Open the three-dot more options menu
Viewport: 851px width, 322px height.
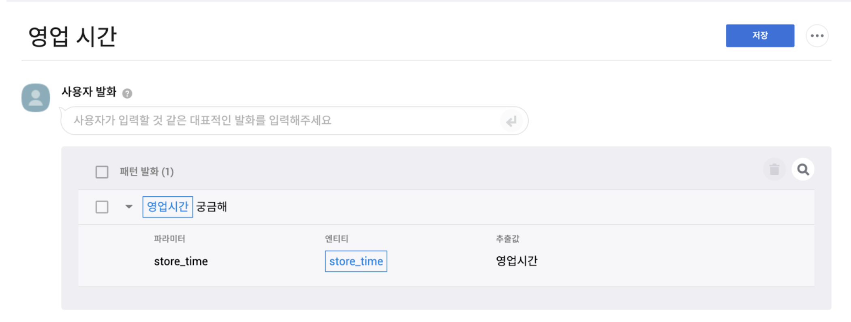tap(817, 36)
